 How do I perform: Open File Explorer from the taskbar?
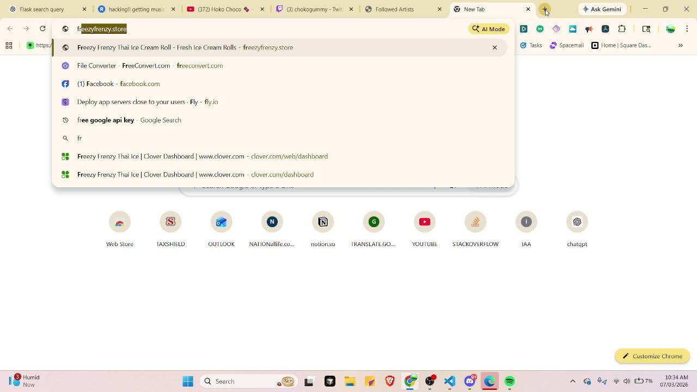[x=350, y=381]
